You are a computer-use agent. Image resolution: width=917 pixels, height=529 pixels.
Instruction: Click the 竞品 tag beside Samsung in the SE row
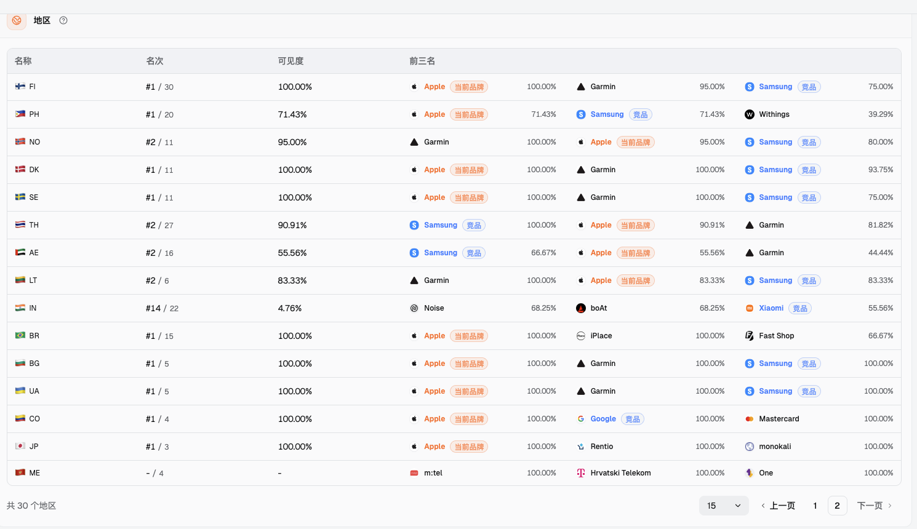click(x=809, y=197)
